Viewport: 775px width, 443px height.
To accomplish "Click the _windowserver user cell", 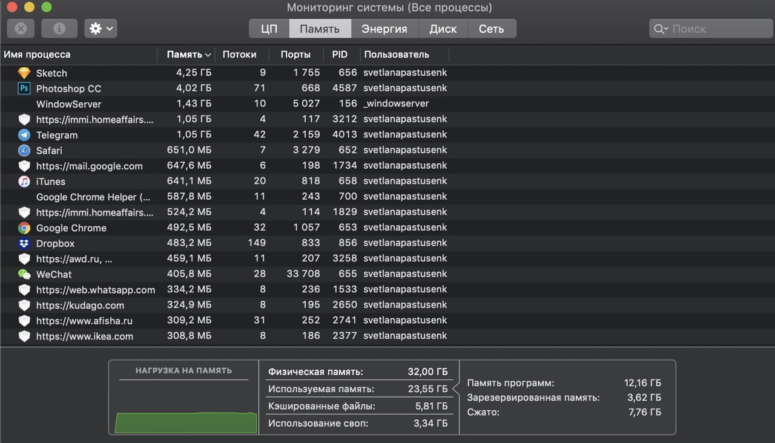I will click(396, 104).
